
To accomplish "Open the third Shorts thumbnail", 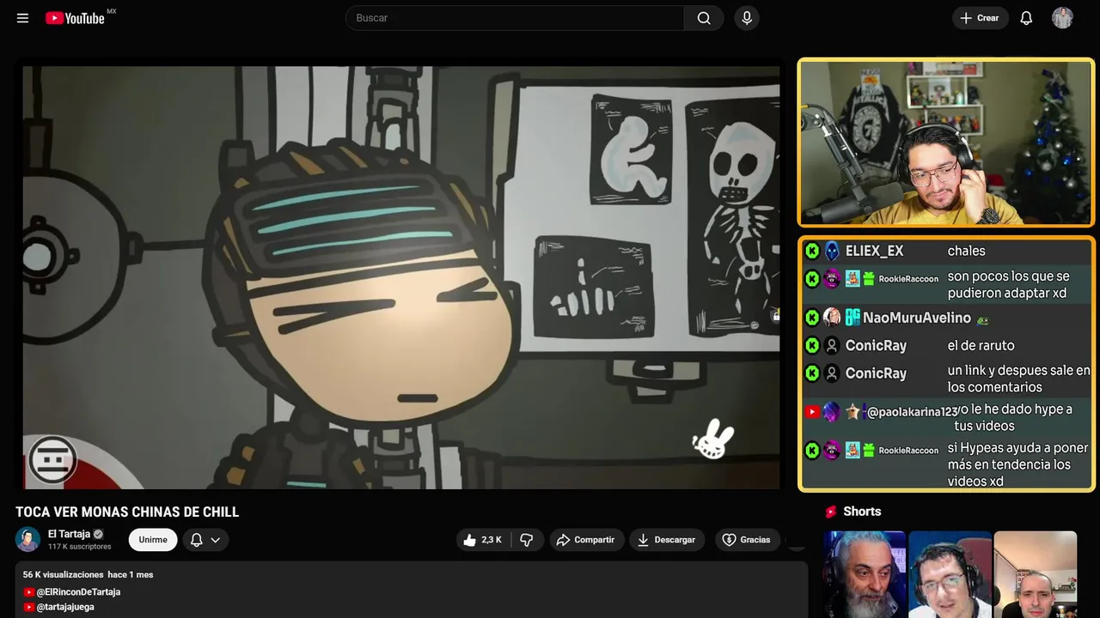I will (x=1035, y=574).
